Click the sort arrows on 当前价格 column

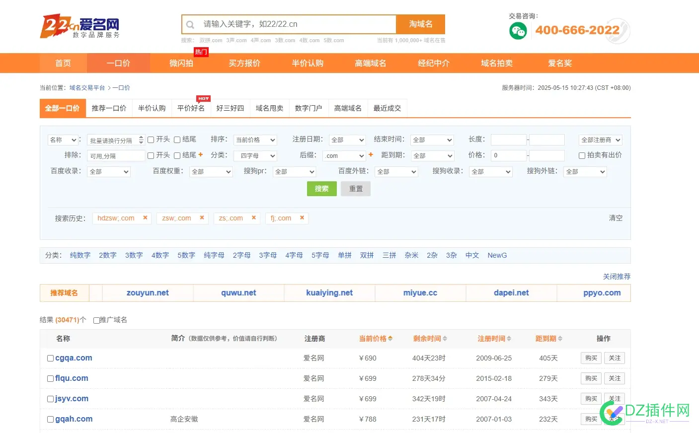point(389,338)
